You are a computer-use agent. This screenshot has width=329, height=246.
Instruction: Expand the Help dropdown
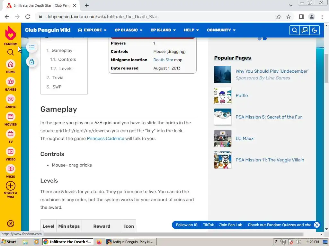[191, 30]
